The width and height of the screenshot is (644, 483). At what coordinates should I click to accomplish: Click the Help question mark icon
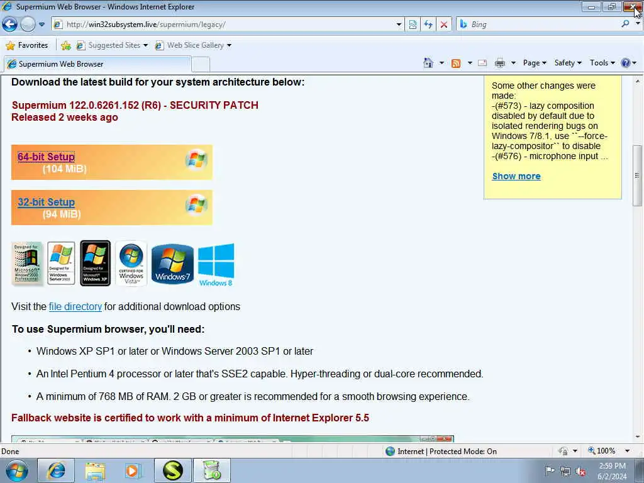[x=626, y=63]
